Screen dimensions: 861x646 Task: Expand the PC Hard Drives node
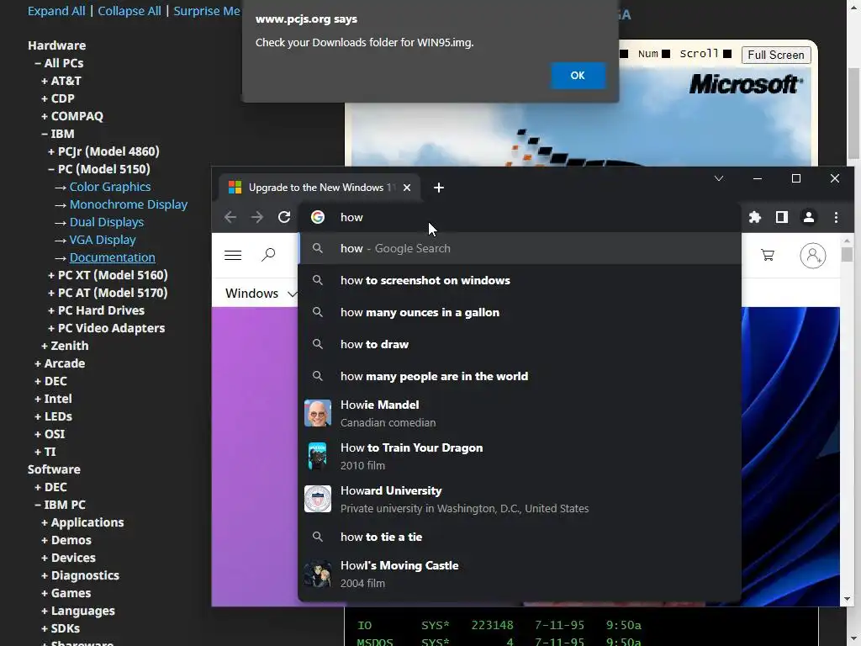tap(96, 310)
